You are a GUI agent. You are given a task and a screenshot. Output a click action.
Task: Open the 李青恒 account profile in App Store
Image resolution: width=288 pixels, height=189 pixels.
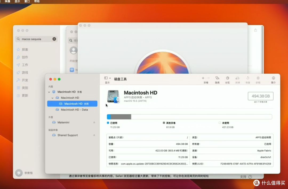[x=24, y=173]
